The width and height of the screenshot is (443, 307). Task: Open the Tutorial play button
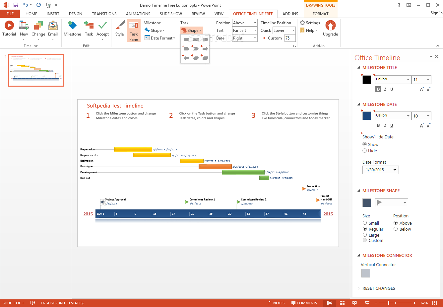click(9, 25)
